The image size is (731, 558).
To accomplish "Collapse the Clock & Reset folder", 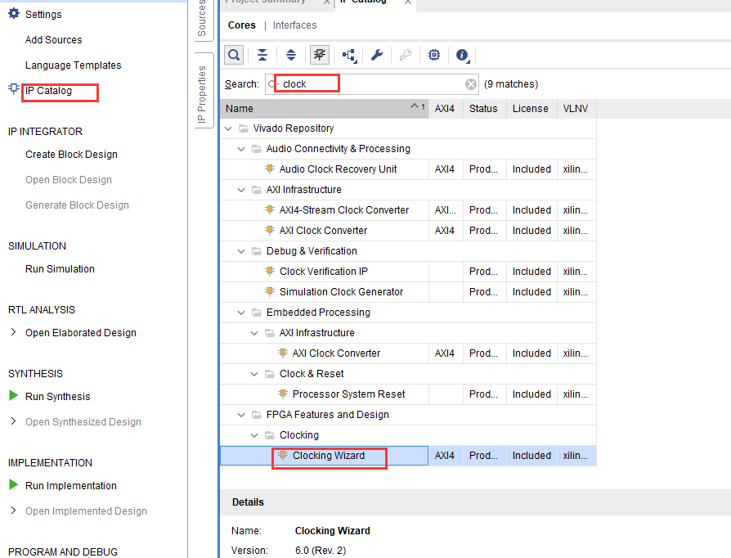I will [254, 374].
